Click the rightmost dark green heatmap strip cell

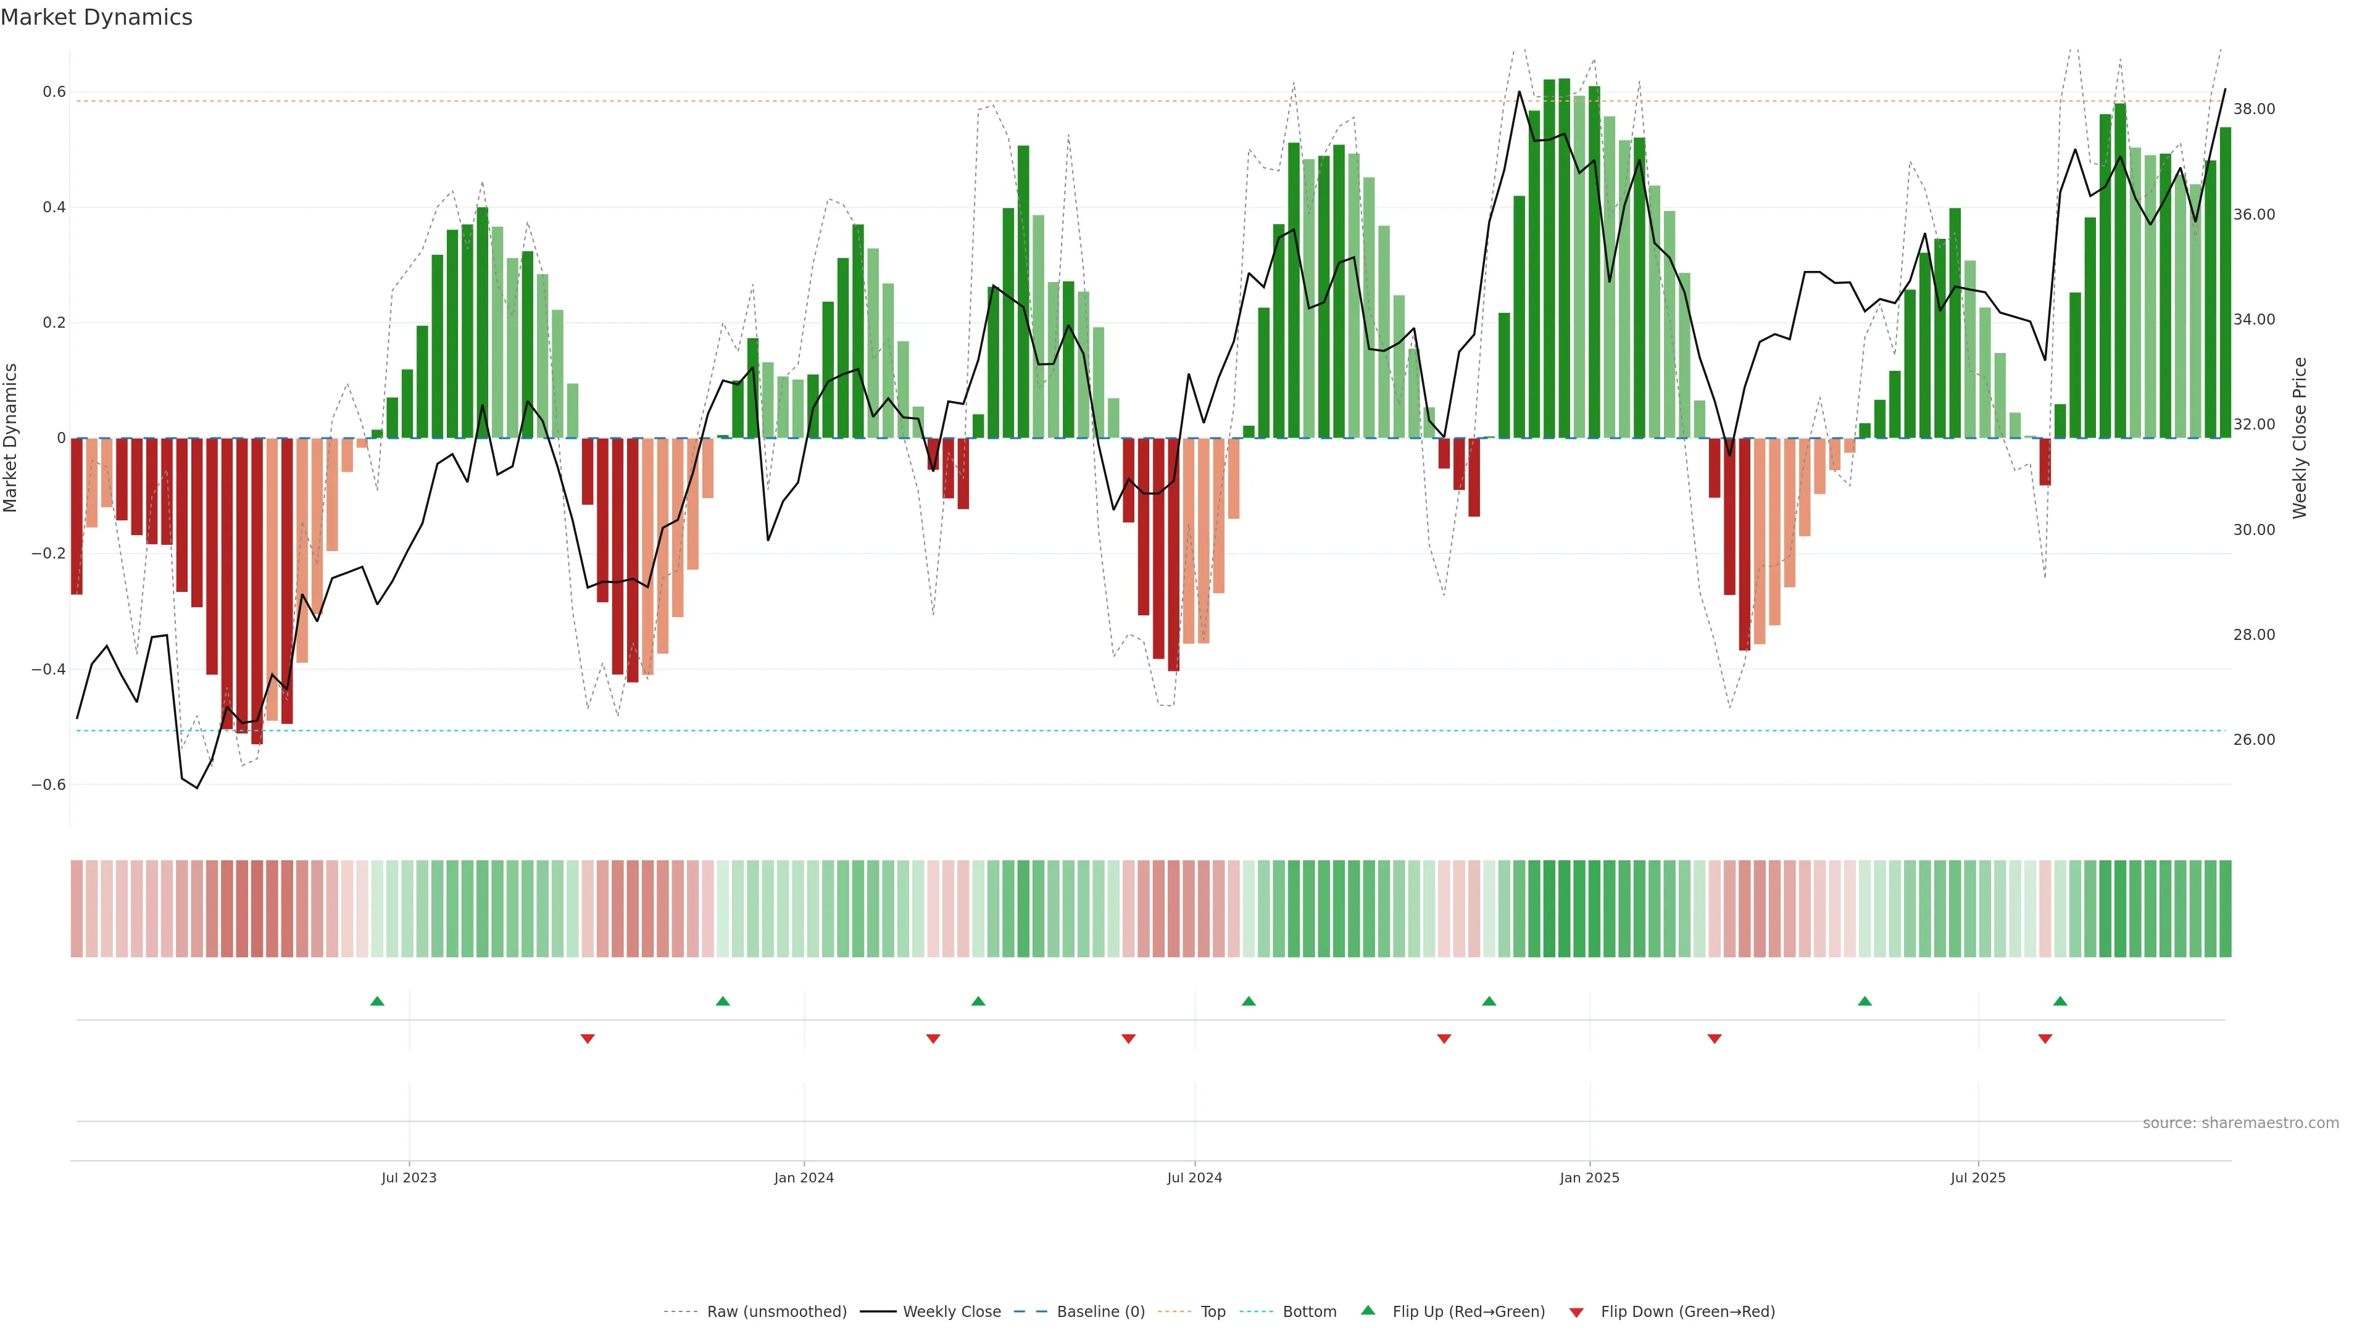pyautogui.click(x=2224, y=908)
